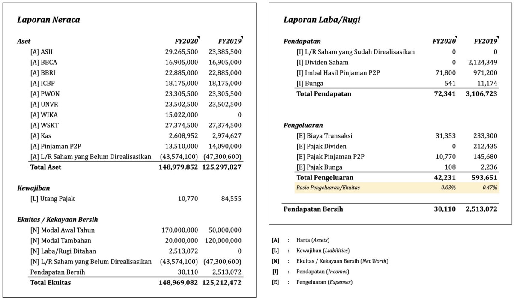Click the comment marker on Neraca FY2020 header

point(197,37)
